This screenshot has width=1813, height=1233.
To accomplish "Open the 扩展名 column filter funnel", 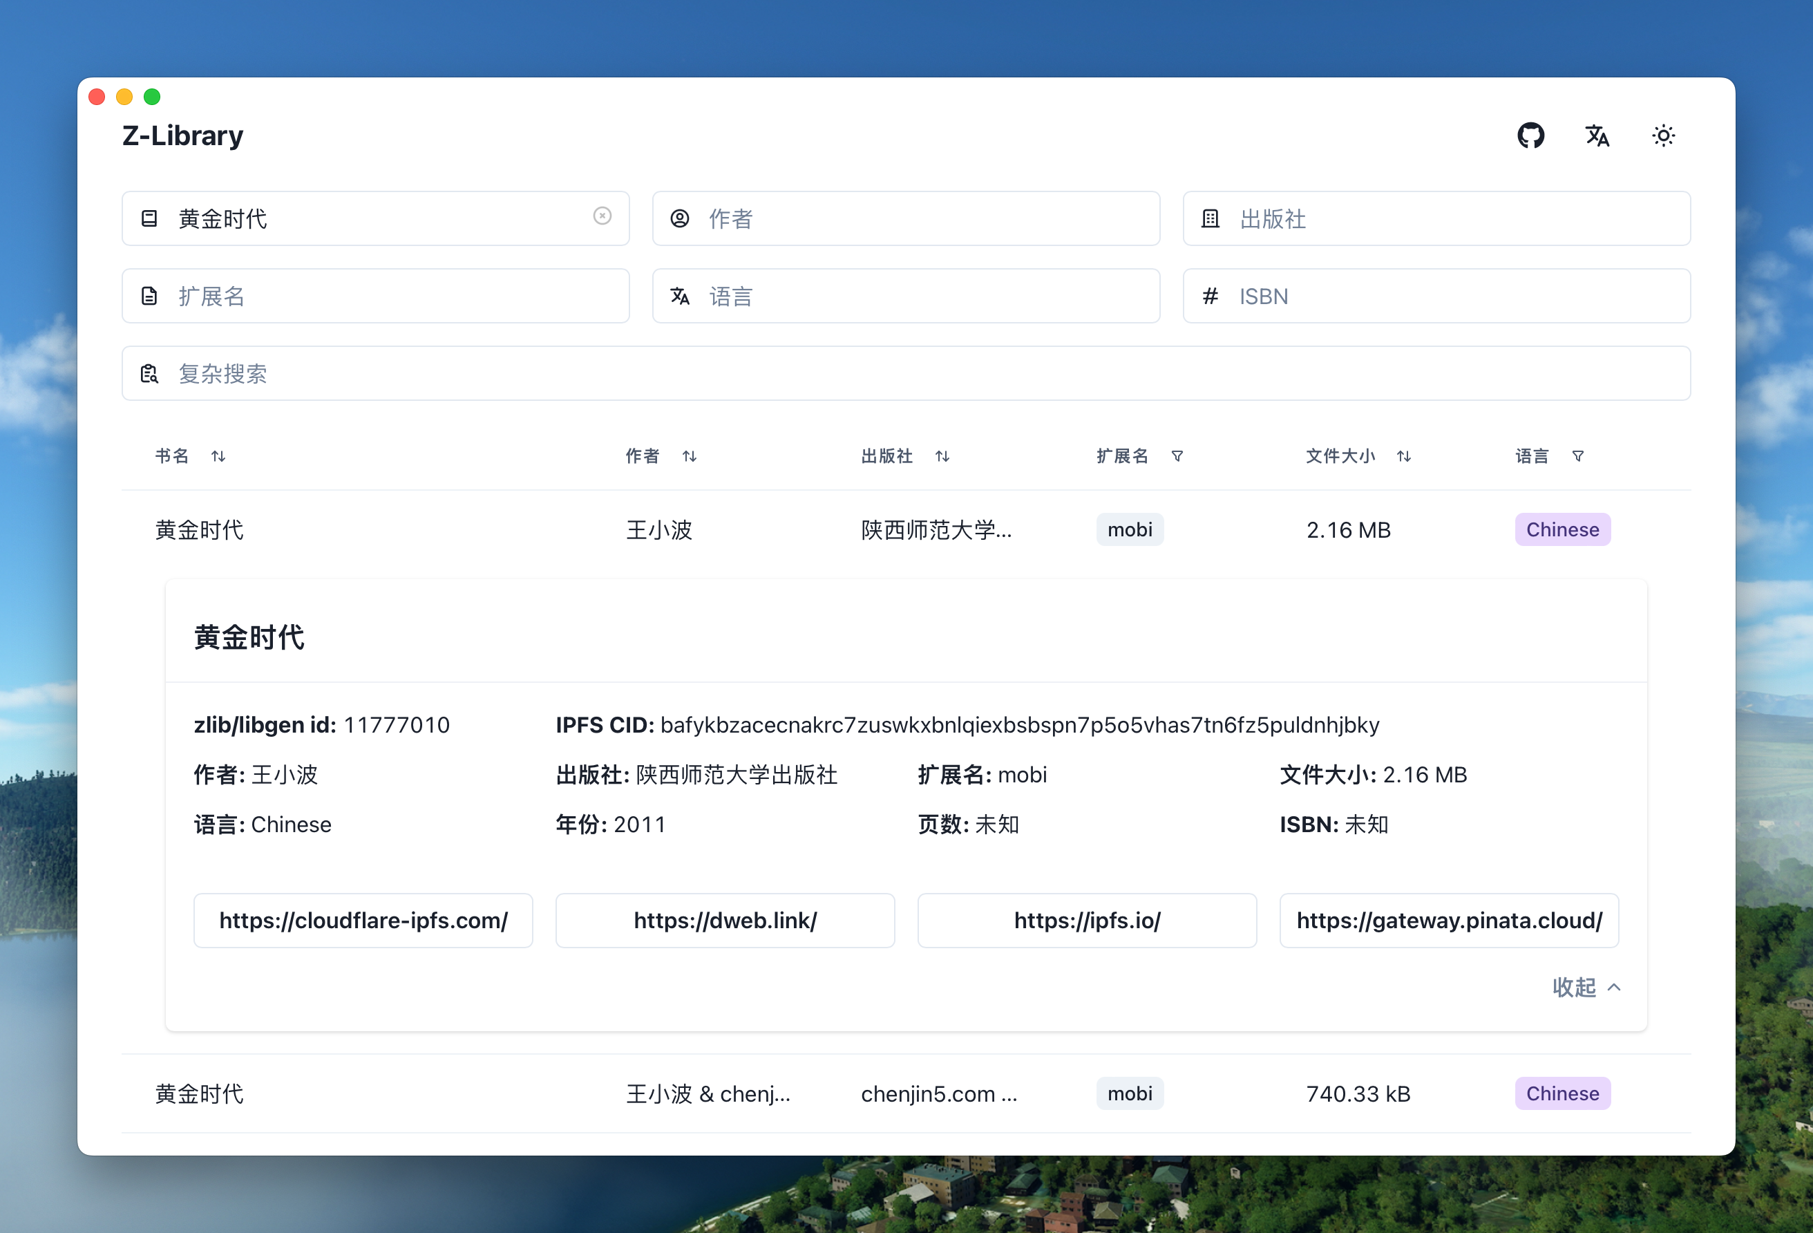I will [x=1177, y=455].
